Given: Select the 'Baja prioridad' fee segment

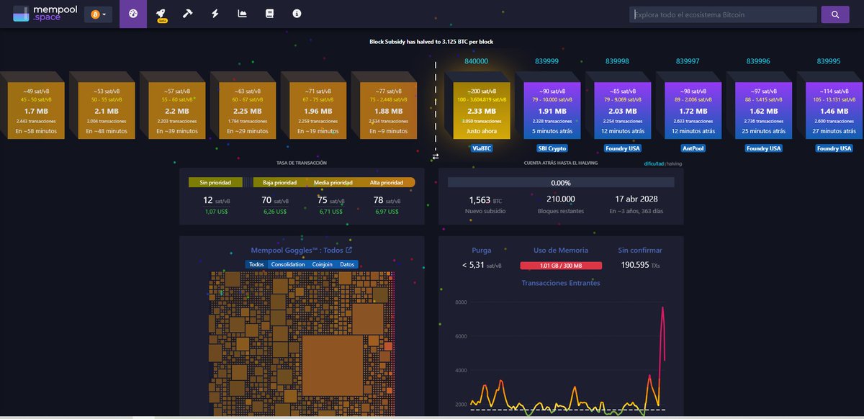Looking at the screenshot, I should 280,183.
